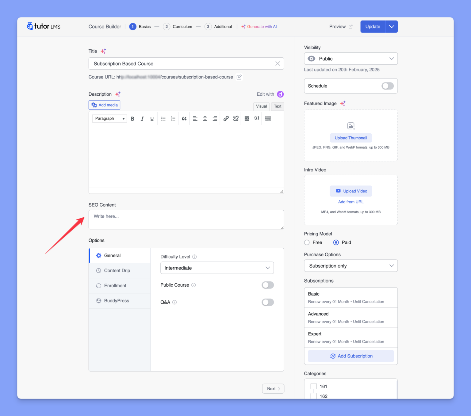Click the Add Subscription button
471x416 pixels.
tap(350, 356)
